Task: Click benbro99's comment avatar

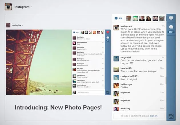Action: pos(116,69)
